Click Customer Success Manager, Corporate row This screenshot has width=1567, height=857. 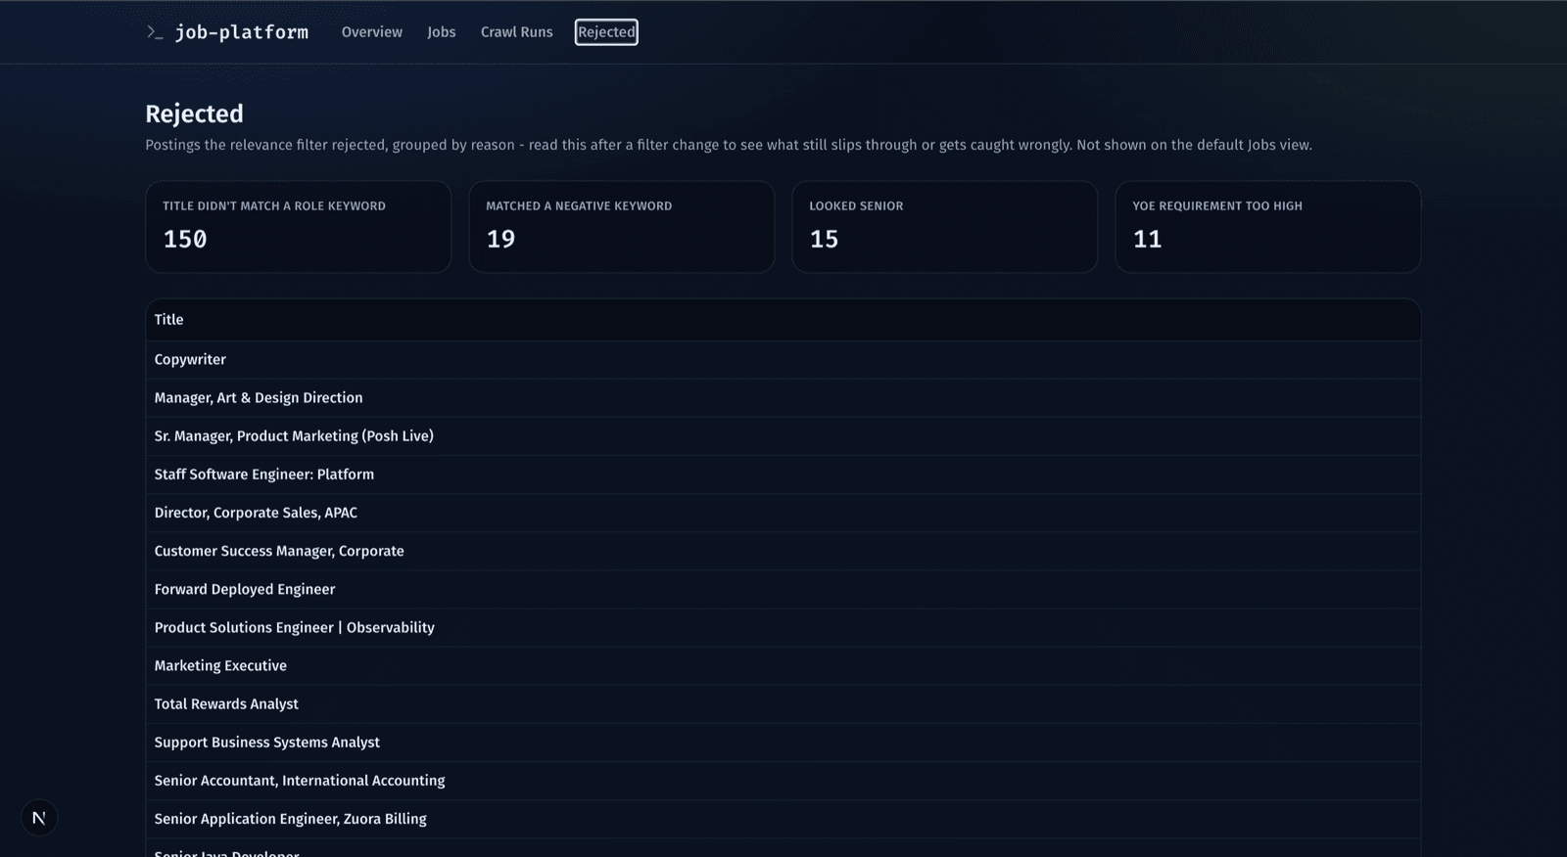tap(783, 551)
